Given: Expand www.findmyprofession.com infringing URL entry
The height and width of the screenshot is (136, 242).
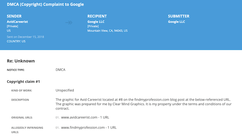Looking at the screenshot, I should tap(89, 128).
